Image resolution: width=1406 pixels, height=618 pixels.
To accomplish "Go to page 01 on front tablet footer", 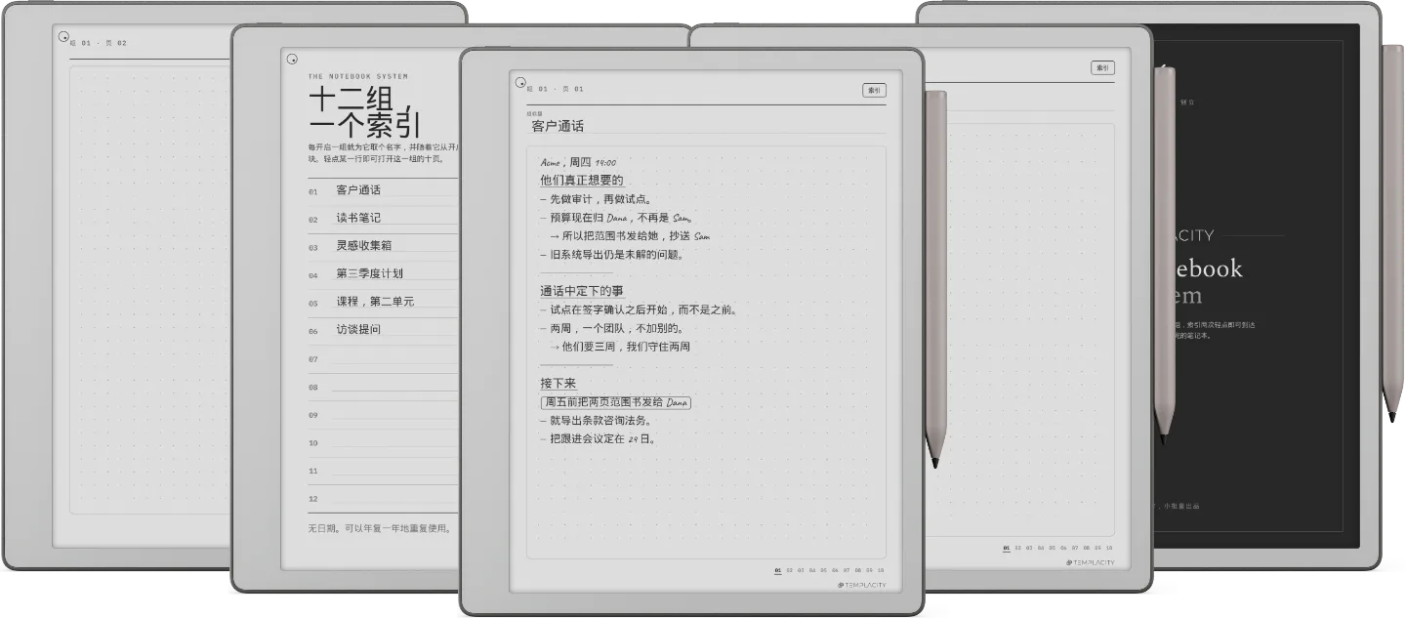I will (x=778, y=569).
